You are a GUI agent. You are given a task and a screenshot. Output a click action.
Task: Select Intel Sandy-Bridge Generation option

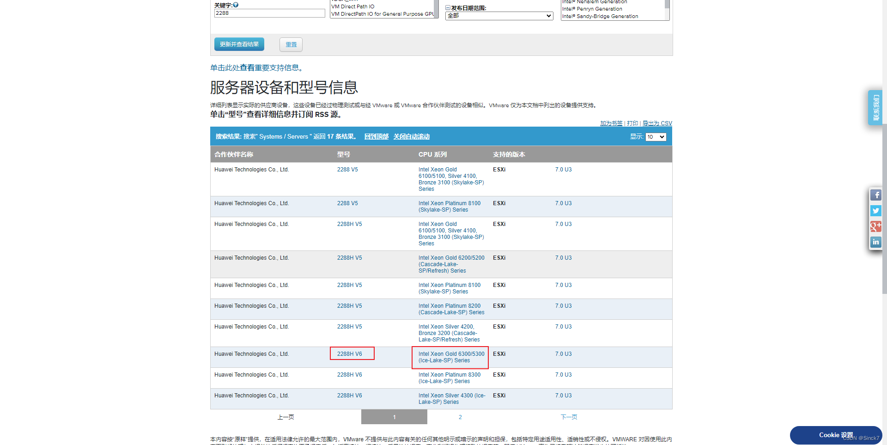pyautogui.click(x=600, y=16)
